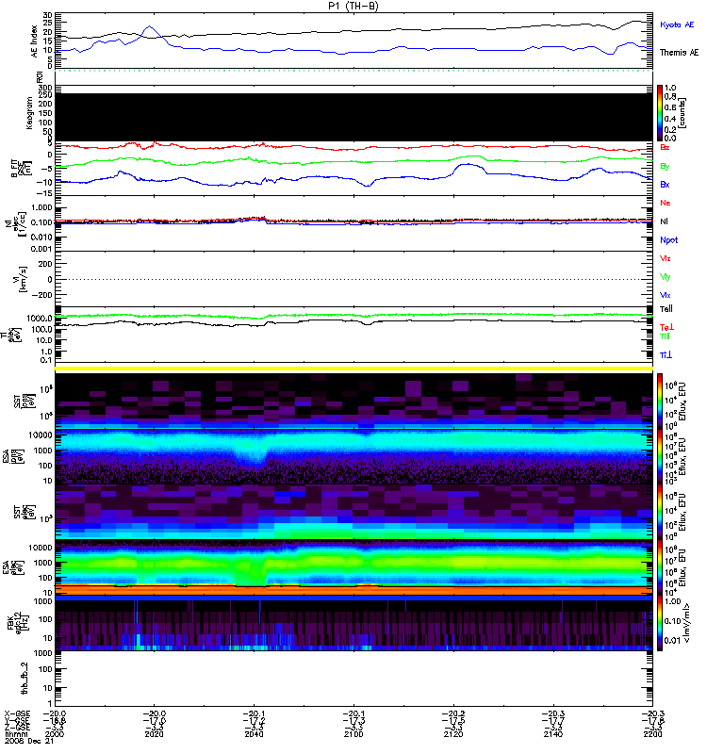This screenshot has height=754, width=707.
Task: Click the 2000 time tick label
Action: coord(55,734)
